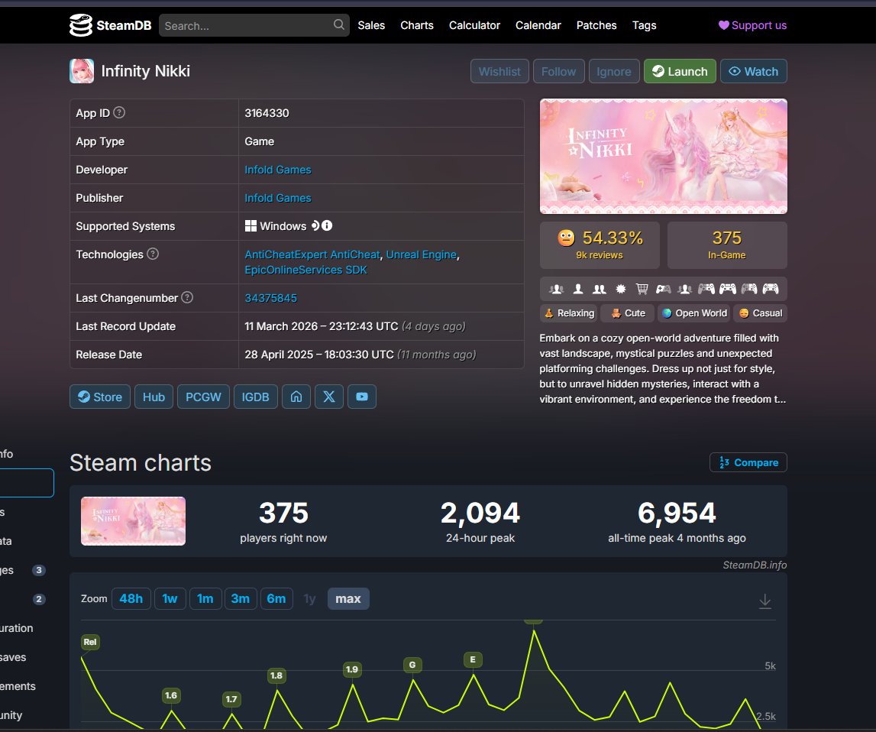
Task: Open the SteamDB logo home link
Action: (x=110, y=25)
